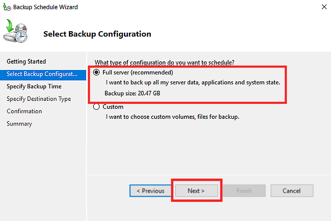Click the greyed-out Finish button

click(x=244, y=191)
